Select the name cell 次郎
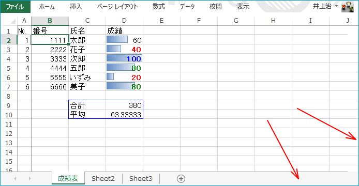 click(x=87, y=59)
